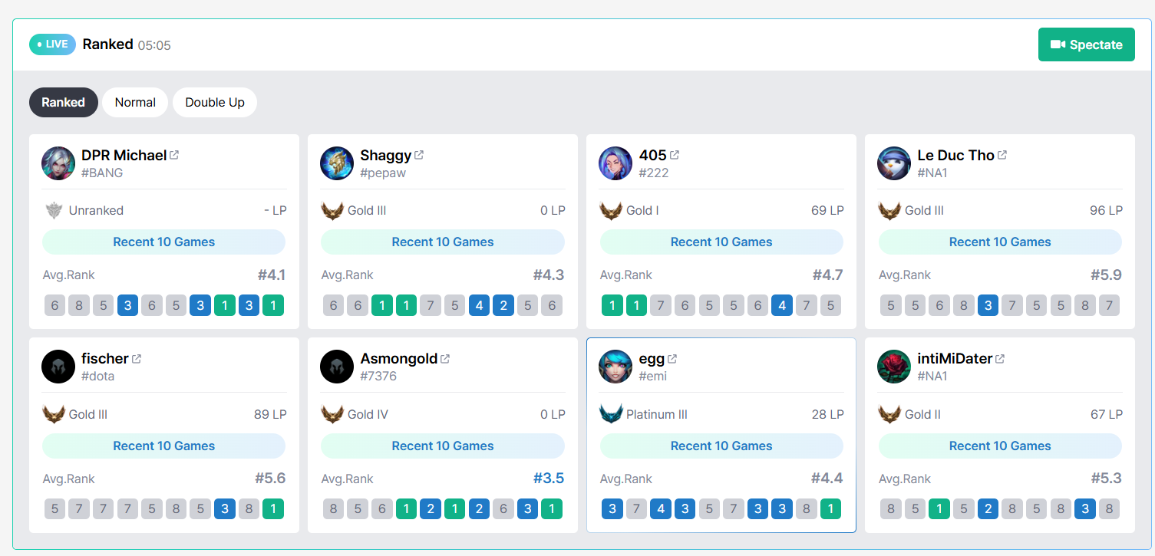
Task: Click DPR Michael's avatar picture
Action: point(58,163)
